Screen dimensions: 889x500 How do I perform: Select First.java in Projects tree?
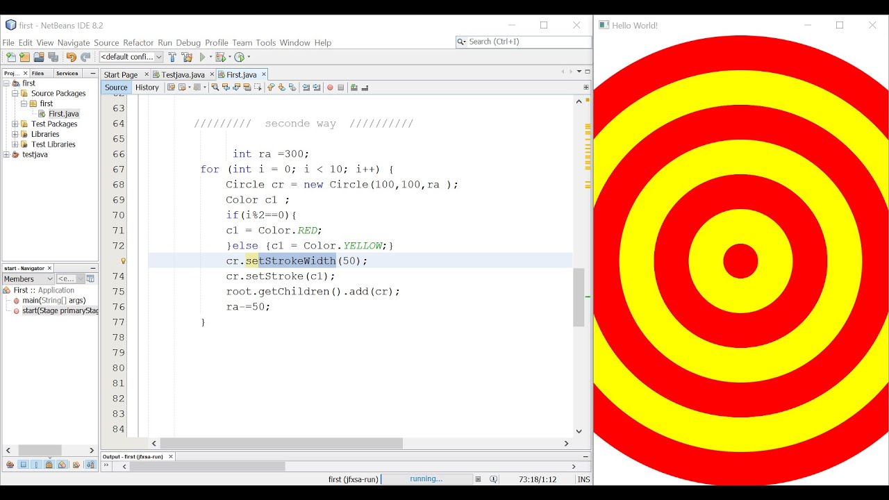point(63,113)
